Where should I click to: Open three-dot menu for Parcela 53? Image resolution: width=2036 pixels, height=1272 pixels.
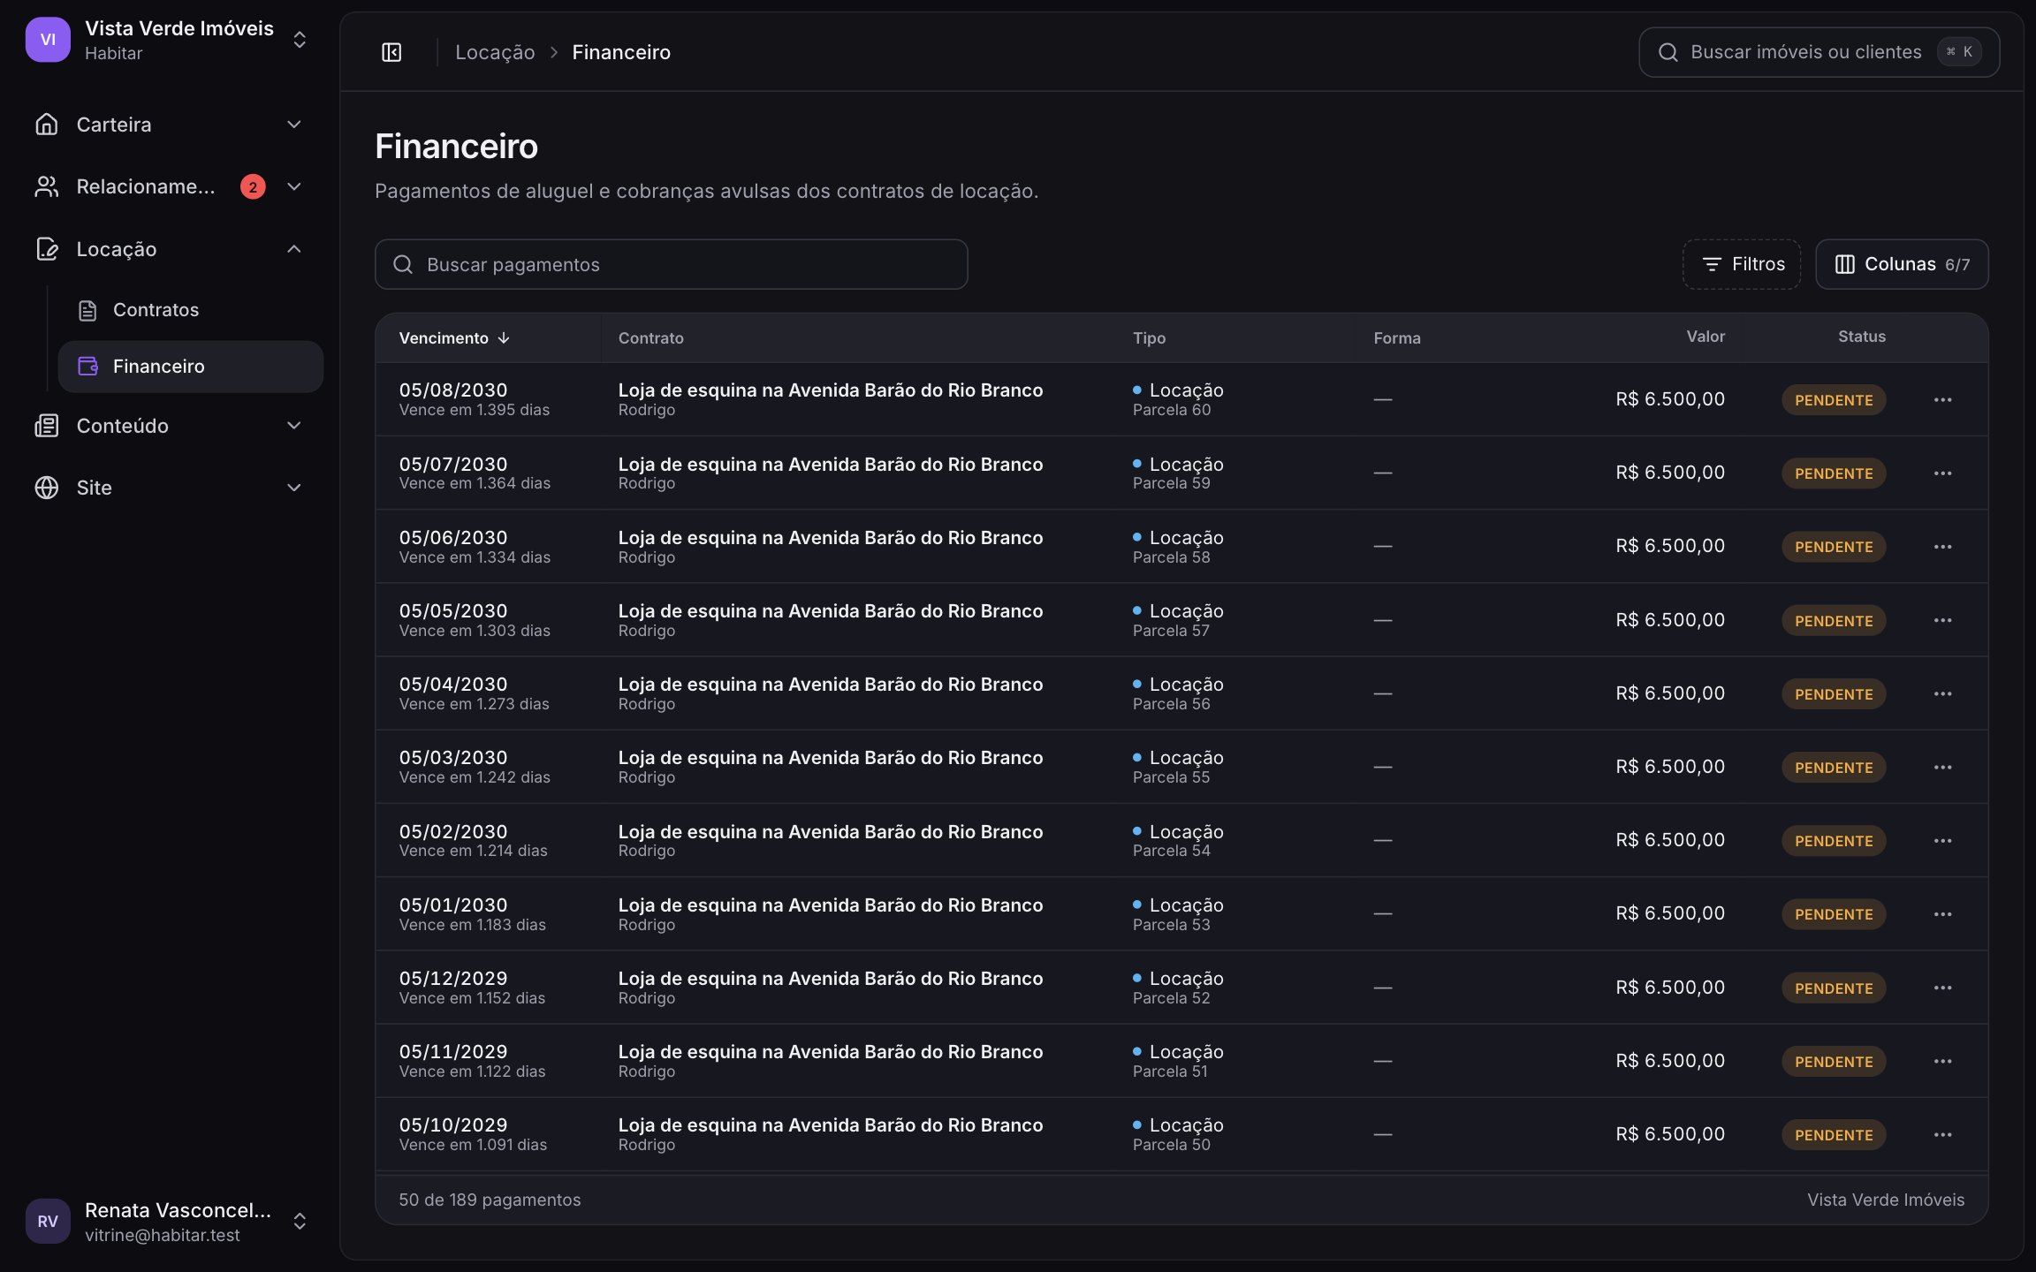pyautogui.click(x=1942, y=914)
